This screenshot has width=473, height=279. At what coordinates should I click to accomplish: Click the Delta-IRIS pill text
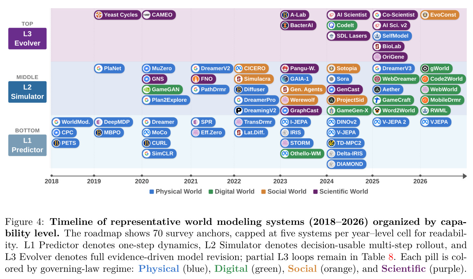pos(350,153)
